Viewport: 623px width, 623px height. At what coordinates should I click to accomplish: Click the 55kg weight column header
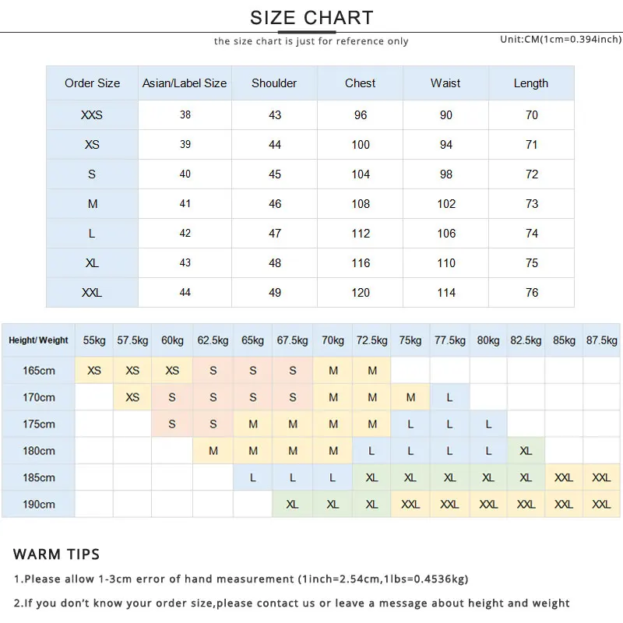(x=94, y=340)
